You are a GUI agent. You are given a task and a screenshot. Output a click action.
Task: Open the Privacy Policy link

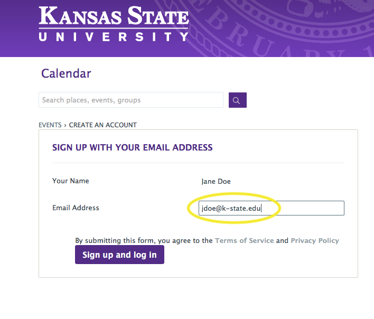click(315, 240)
